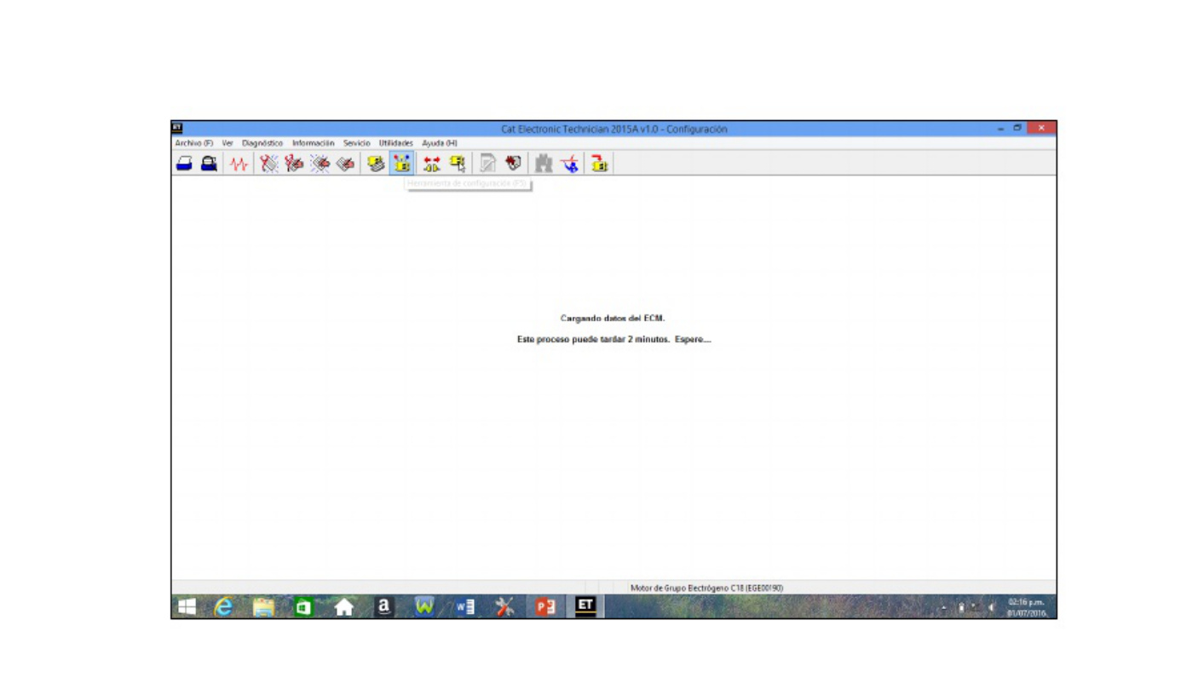The height and width of the screenshot is (678, 1204).
Task: Open the Utilidades menu
Action: (x=396, y=143)
